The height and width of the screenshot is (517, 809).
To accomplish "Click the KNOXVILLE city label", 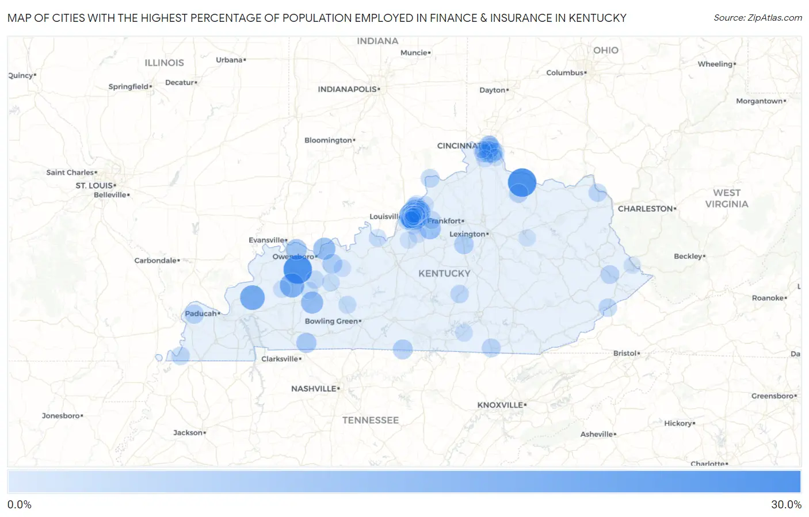I will 501,405.
